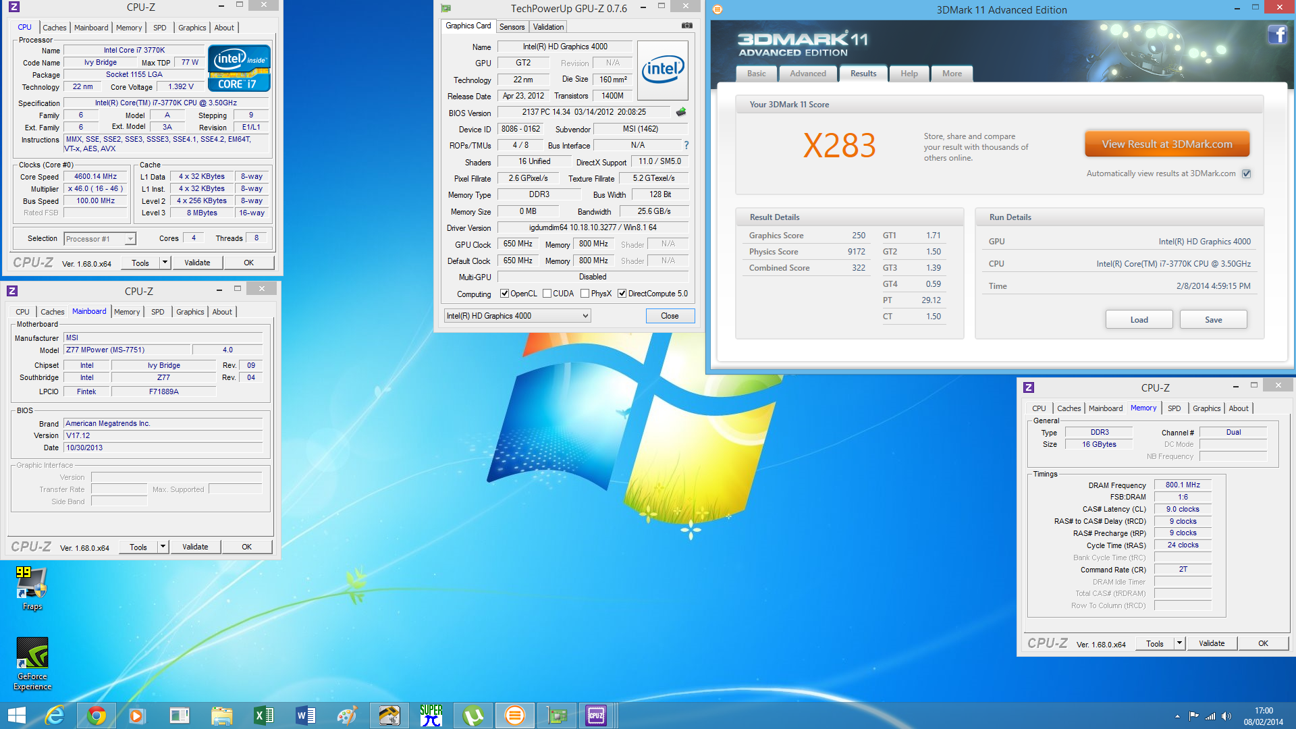
Task: Open Windows Media Player taskbar icon
Action: 137,715
